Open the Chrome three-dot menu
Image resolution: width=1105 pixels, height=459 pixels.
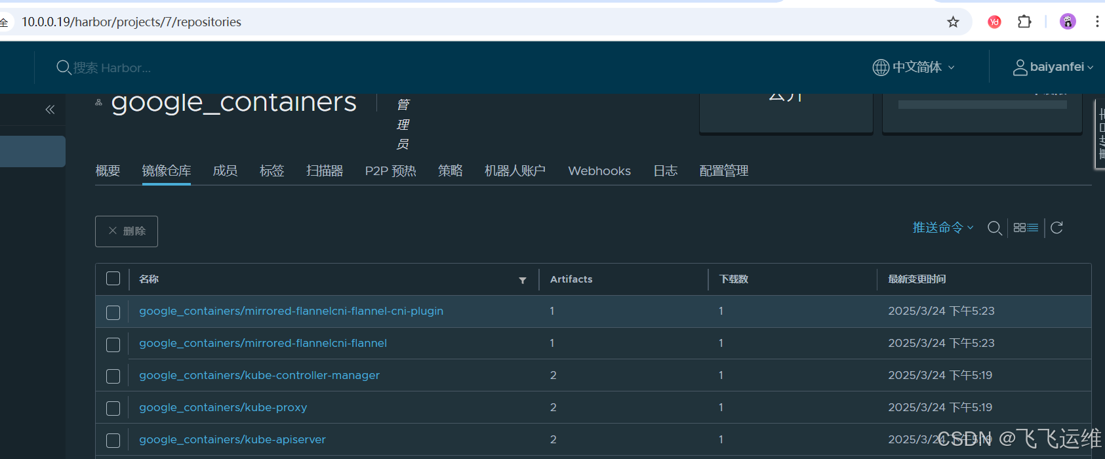1097,22
